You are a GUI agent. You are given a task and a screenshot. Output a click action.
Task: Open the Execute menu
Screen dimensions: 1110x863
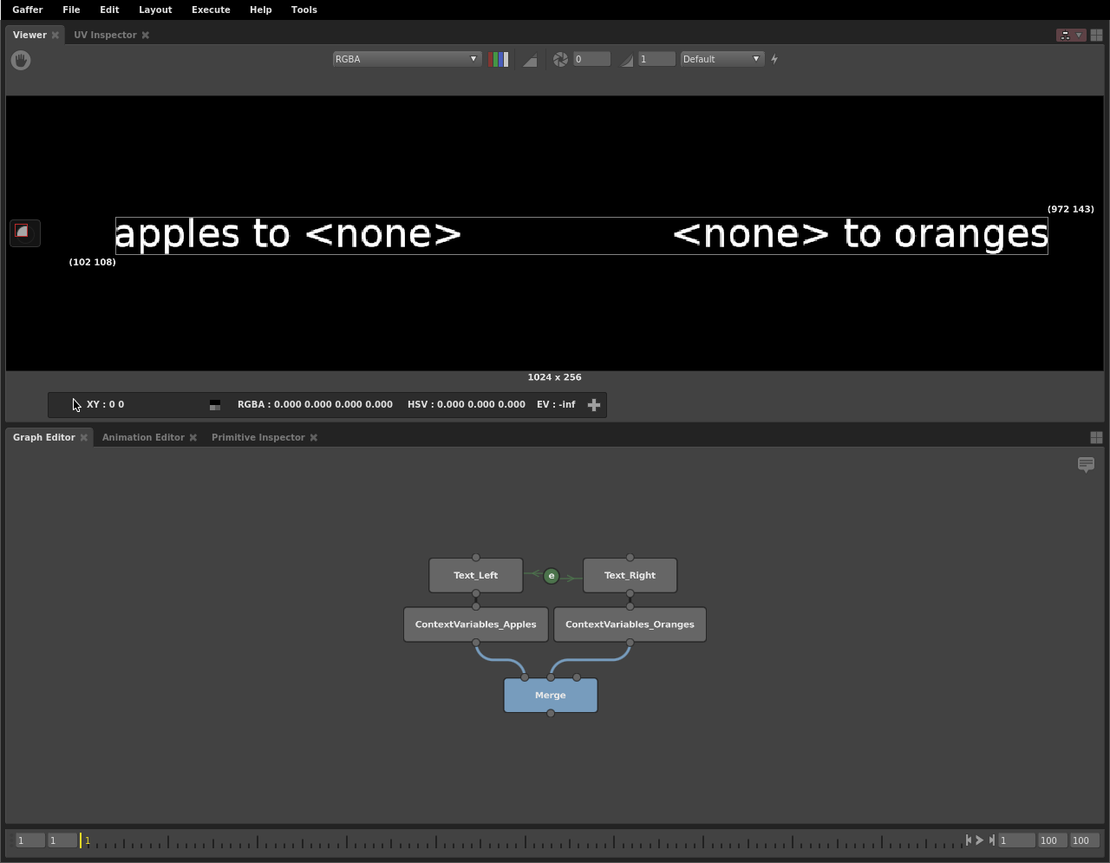click(211, 10)
